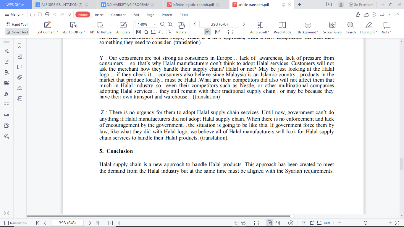Click the WPS Office home tab
The height and width of the screenshot is (227, 404).
[x=16, y=4]
